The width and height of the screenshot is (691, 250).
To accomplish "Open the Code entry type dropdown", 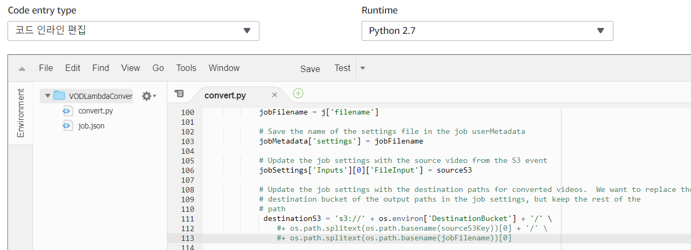I will [x=133, y=31].
